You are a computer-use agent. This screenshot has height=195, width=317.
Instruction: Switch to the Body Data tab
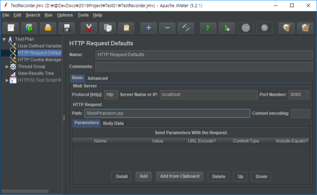(x=113, y=123)
